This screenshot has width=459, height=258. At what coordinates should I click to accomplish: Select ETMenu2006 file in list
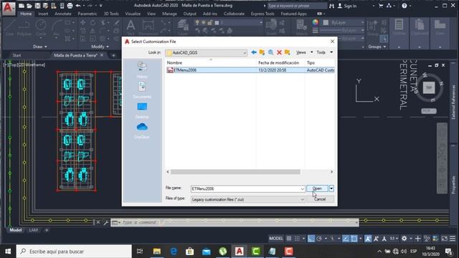(250, 70)
